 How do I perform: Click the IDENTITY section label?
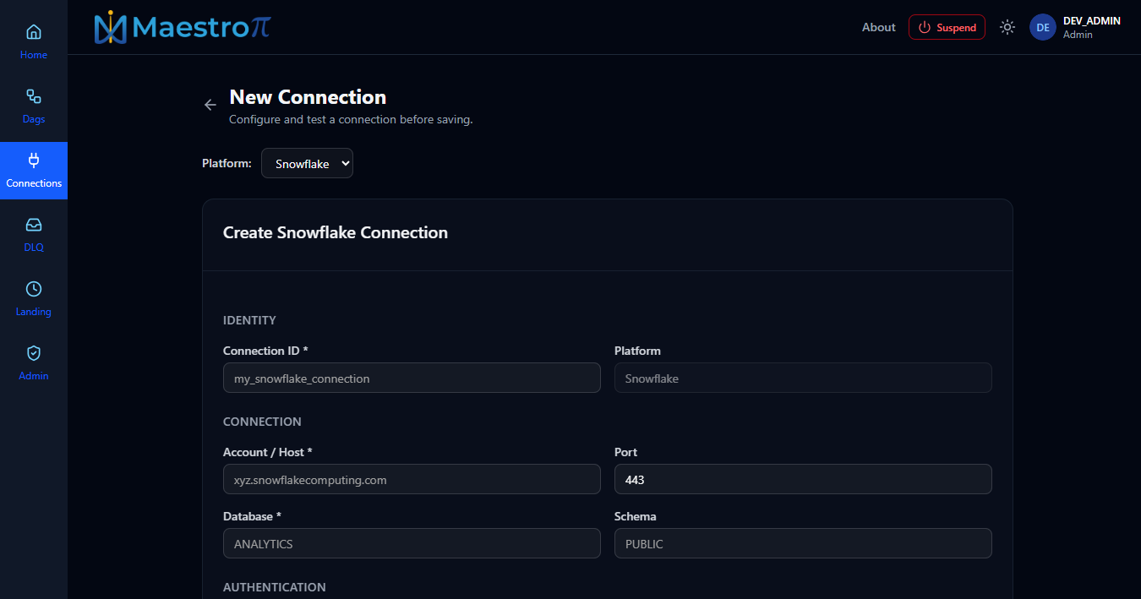point(249,320)
